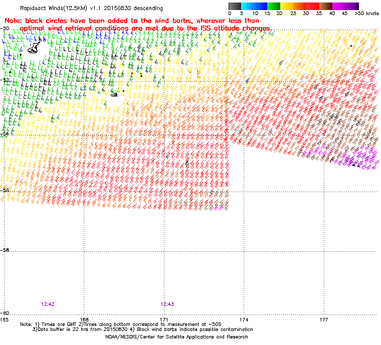Click the brown 35–40 knots legend segment
Screen dimensions: 381x345
tap(326, 6)
